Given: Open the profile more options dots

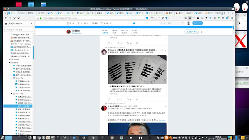Looking at the screenshot, I should point(202,32).
